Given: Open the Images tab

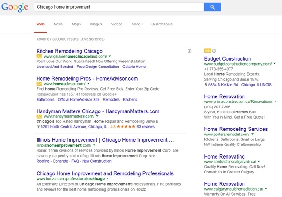Looking at the screenshot, I should (x=96, y=24).
